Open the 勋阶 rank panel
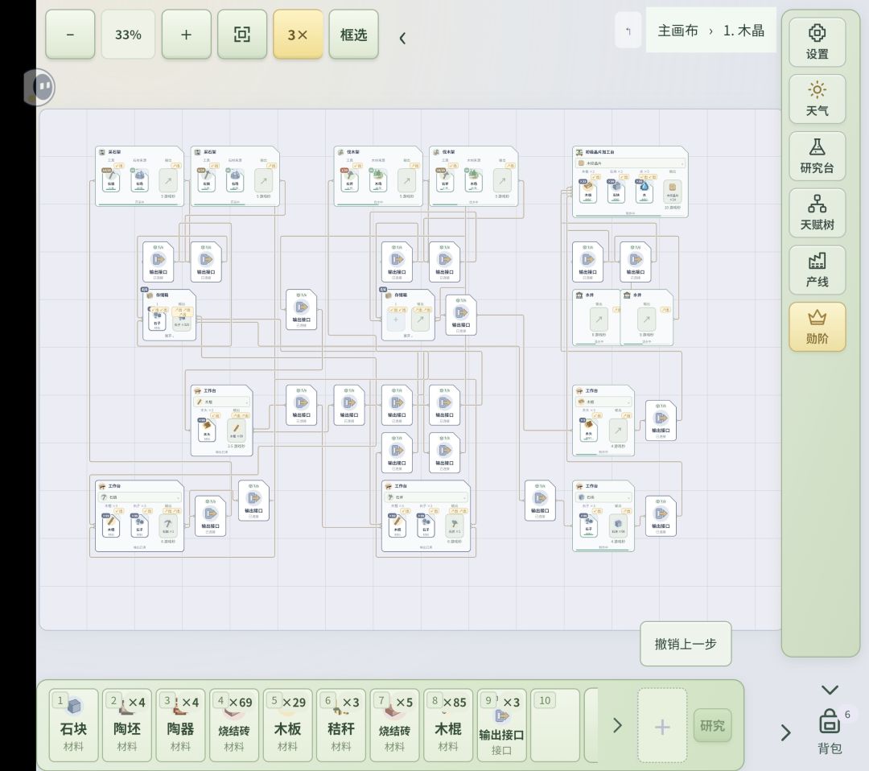Viewport: 869px width, 771px height. coord(817,327)
